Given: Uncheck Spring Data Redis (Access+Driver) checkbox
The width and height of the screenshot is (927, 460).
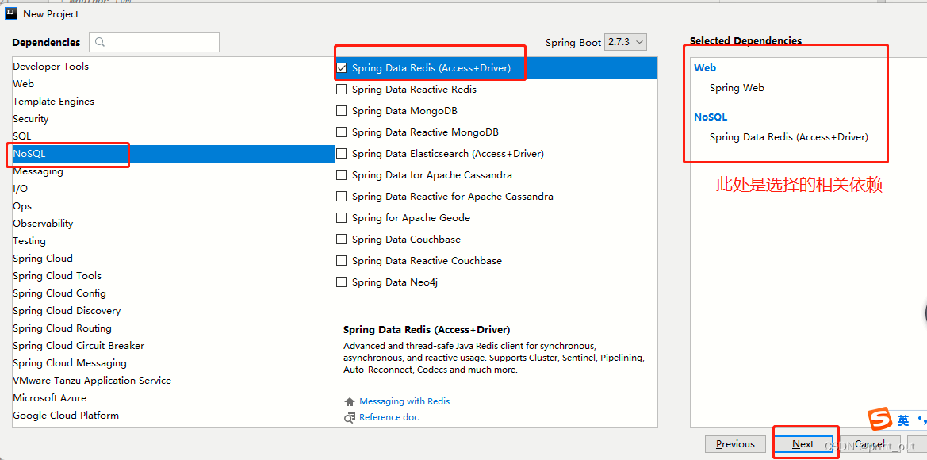Looking at the screenshot, I should [x=341, y=68].
